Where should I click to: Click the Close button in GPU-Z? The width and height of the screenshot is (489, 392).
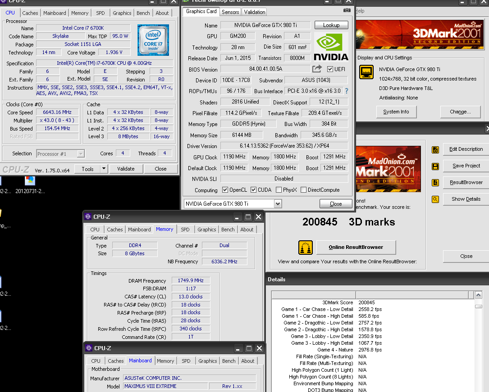click(x=336, y=203)
